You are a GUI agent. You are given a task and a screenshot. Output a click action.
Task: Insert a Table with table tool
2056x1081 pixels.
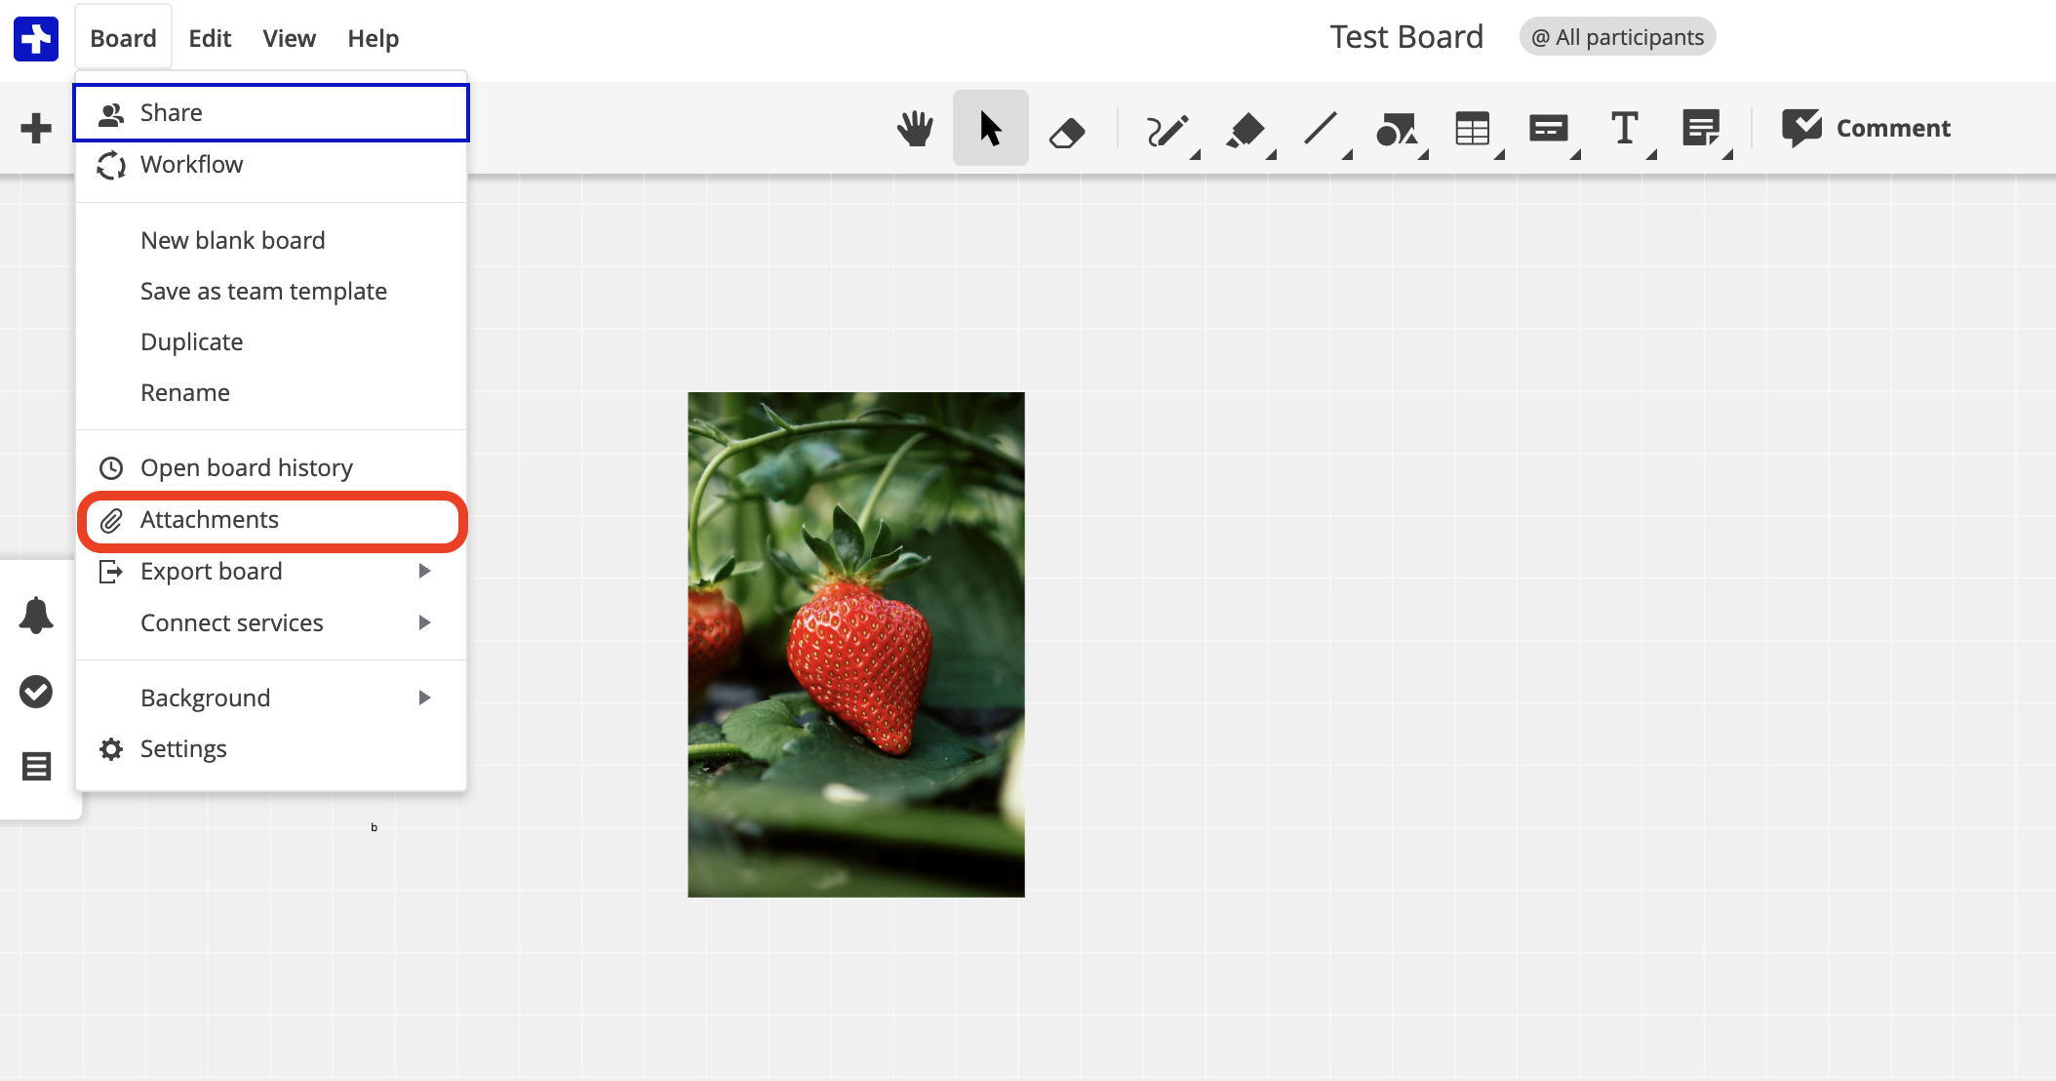[x=1473, y=129]
